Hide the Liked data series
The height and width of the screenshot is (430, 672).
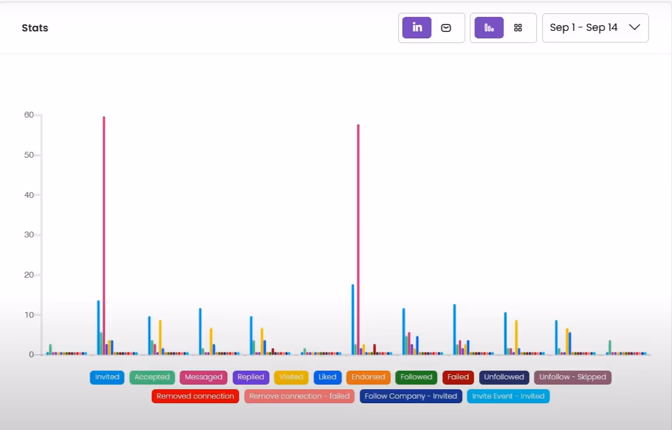click(327, 377)
